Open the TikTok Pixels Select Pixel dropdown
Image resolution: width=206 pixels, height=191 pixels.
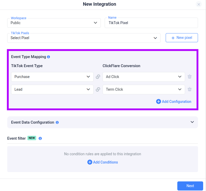[84, 38]
